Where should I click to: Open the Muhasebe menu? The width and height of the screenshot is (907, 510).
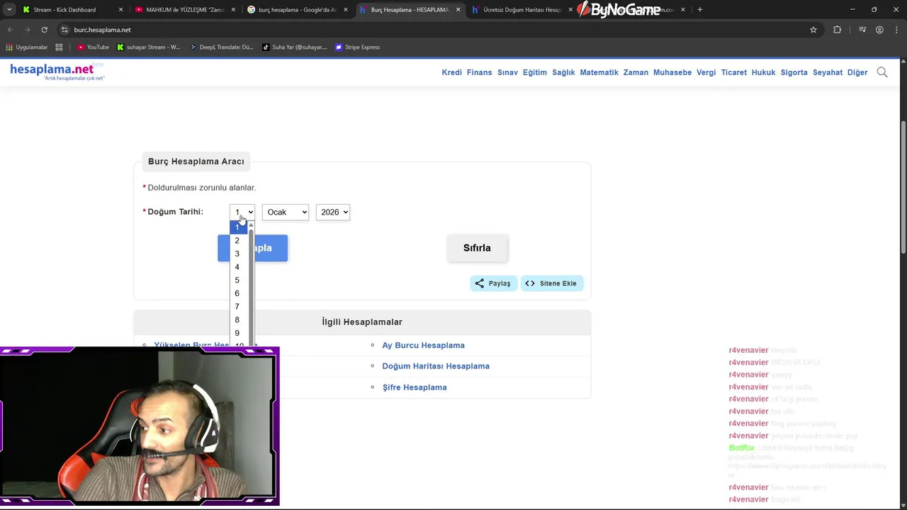pyautogui.click(x=672, y=72)
